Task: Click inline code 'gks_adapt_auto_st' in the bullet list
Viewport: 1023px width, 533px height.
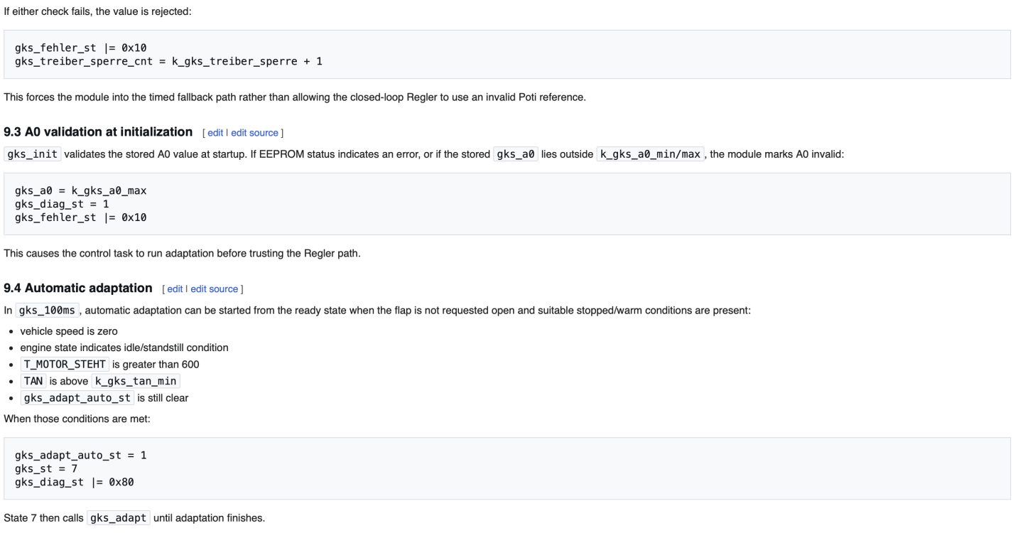Action: [77, 398]
